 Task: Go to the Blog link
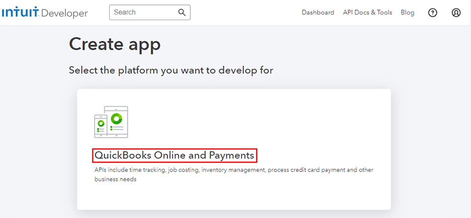[407, 13]
